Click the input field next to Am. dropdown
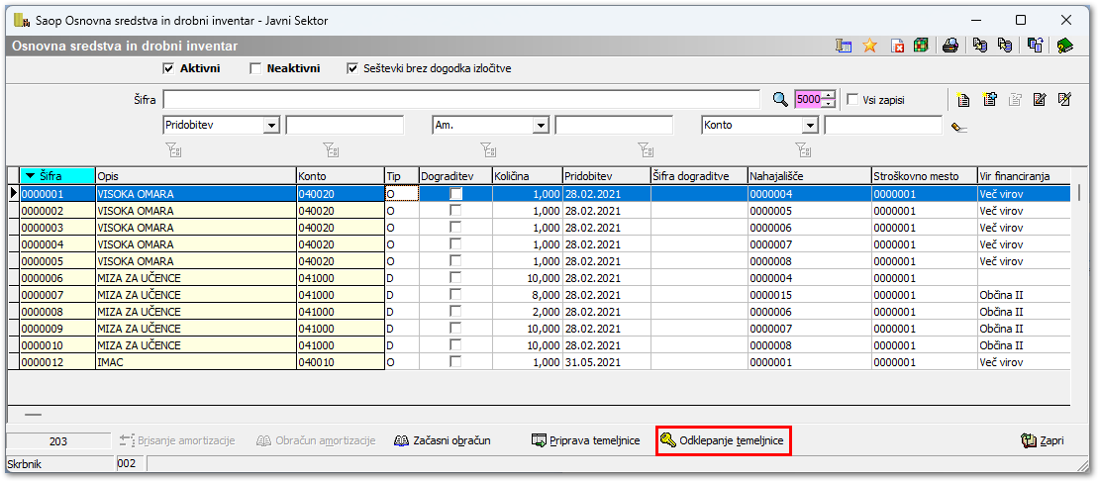Viewport: 1099px width, 482px height. coord(614,126)
